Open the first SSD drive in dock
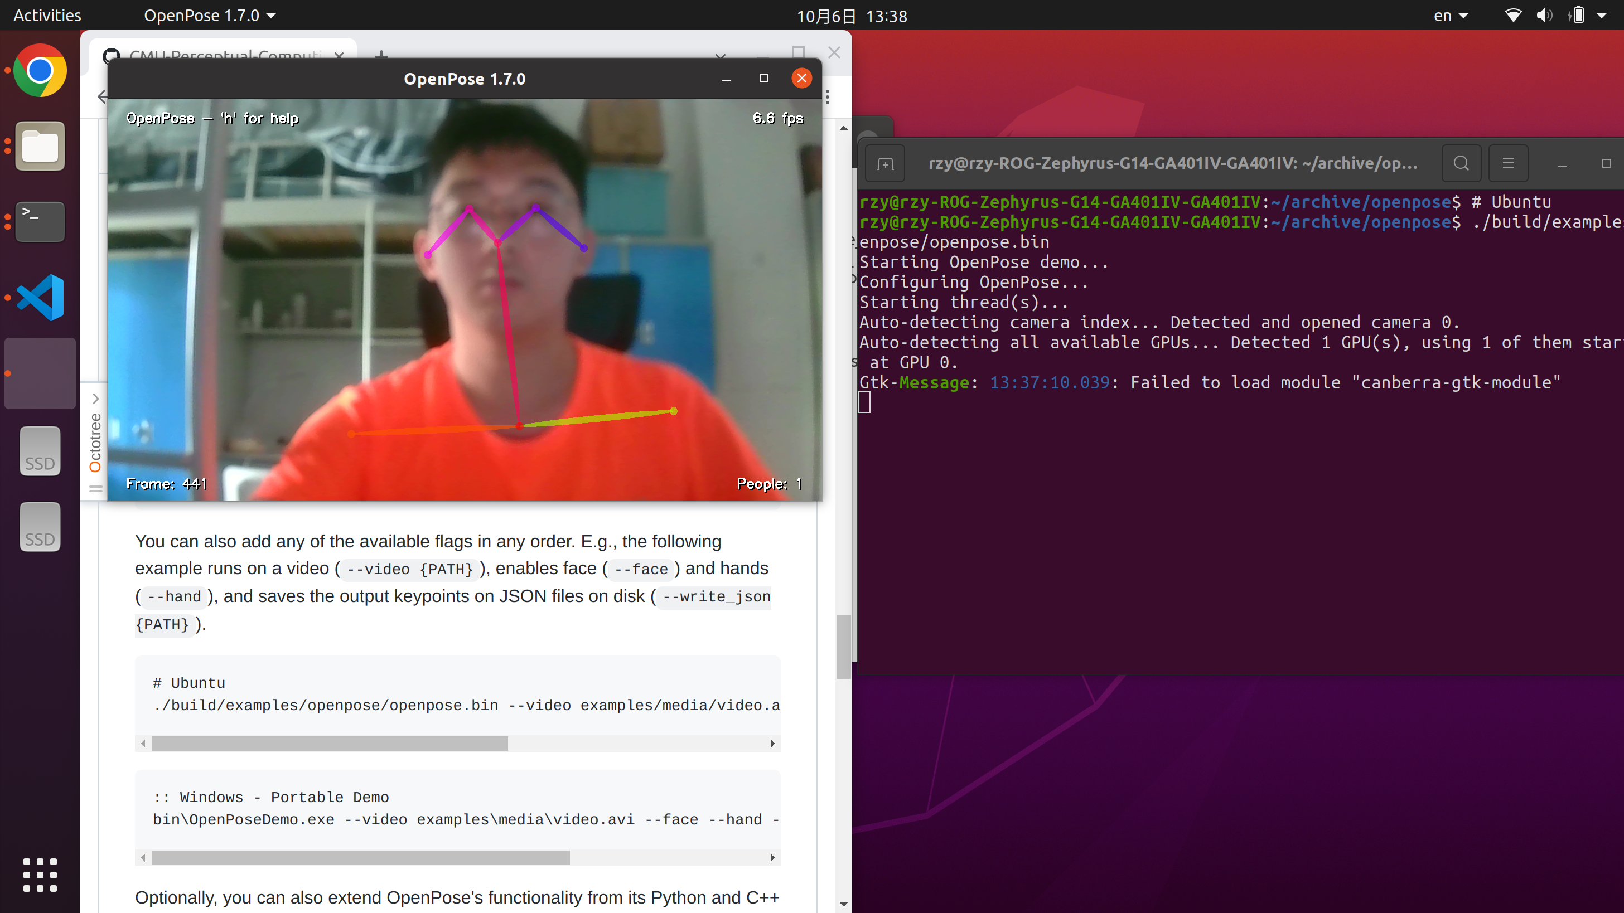Image resolution: width=1624 pixels, height=913 pixels. (40, 451)
